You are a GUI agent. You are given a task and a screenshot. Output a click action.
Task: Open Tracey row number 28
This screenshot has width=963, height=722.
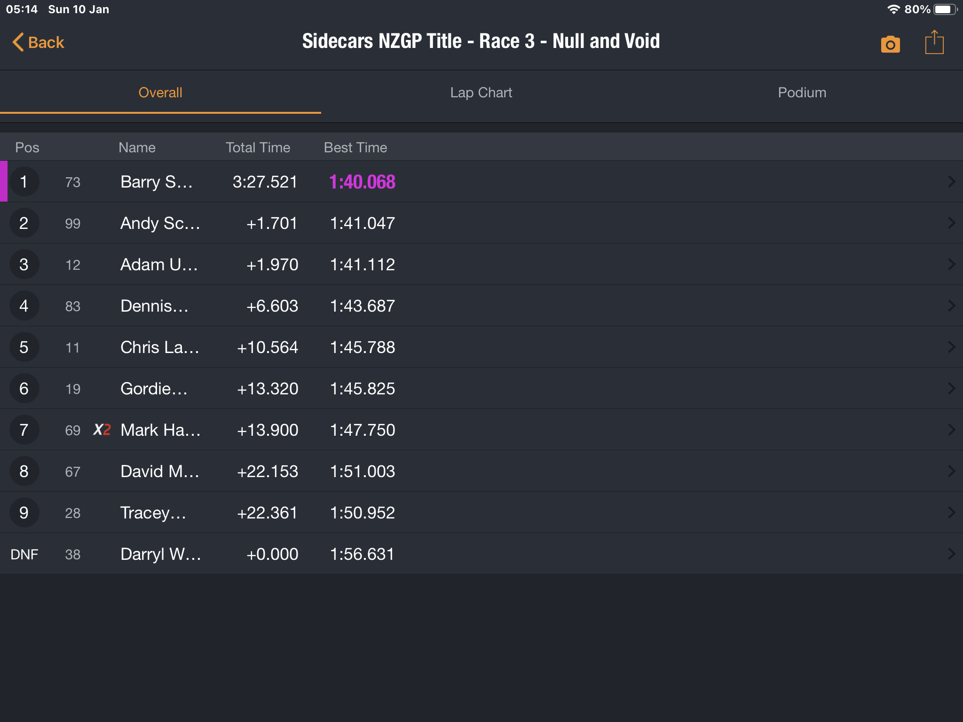point(72,513)
